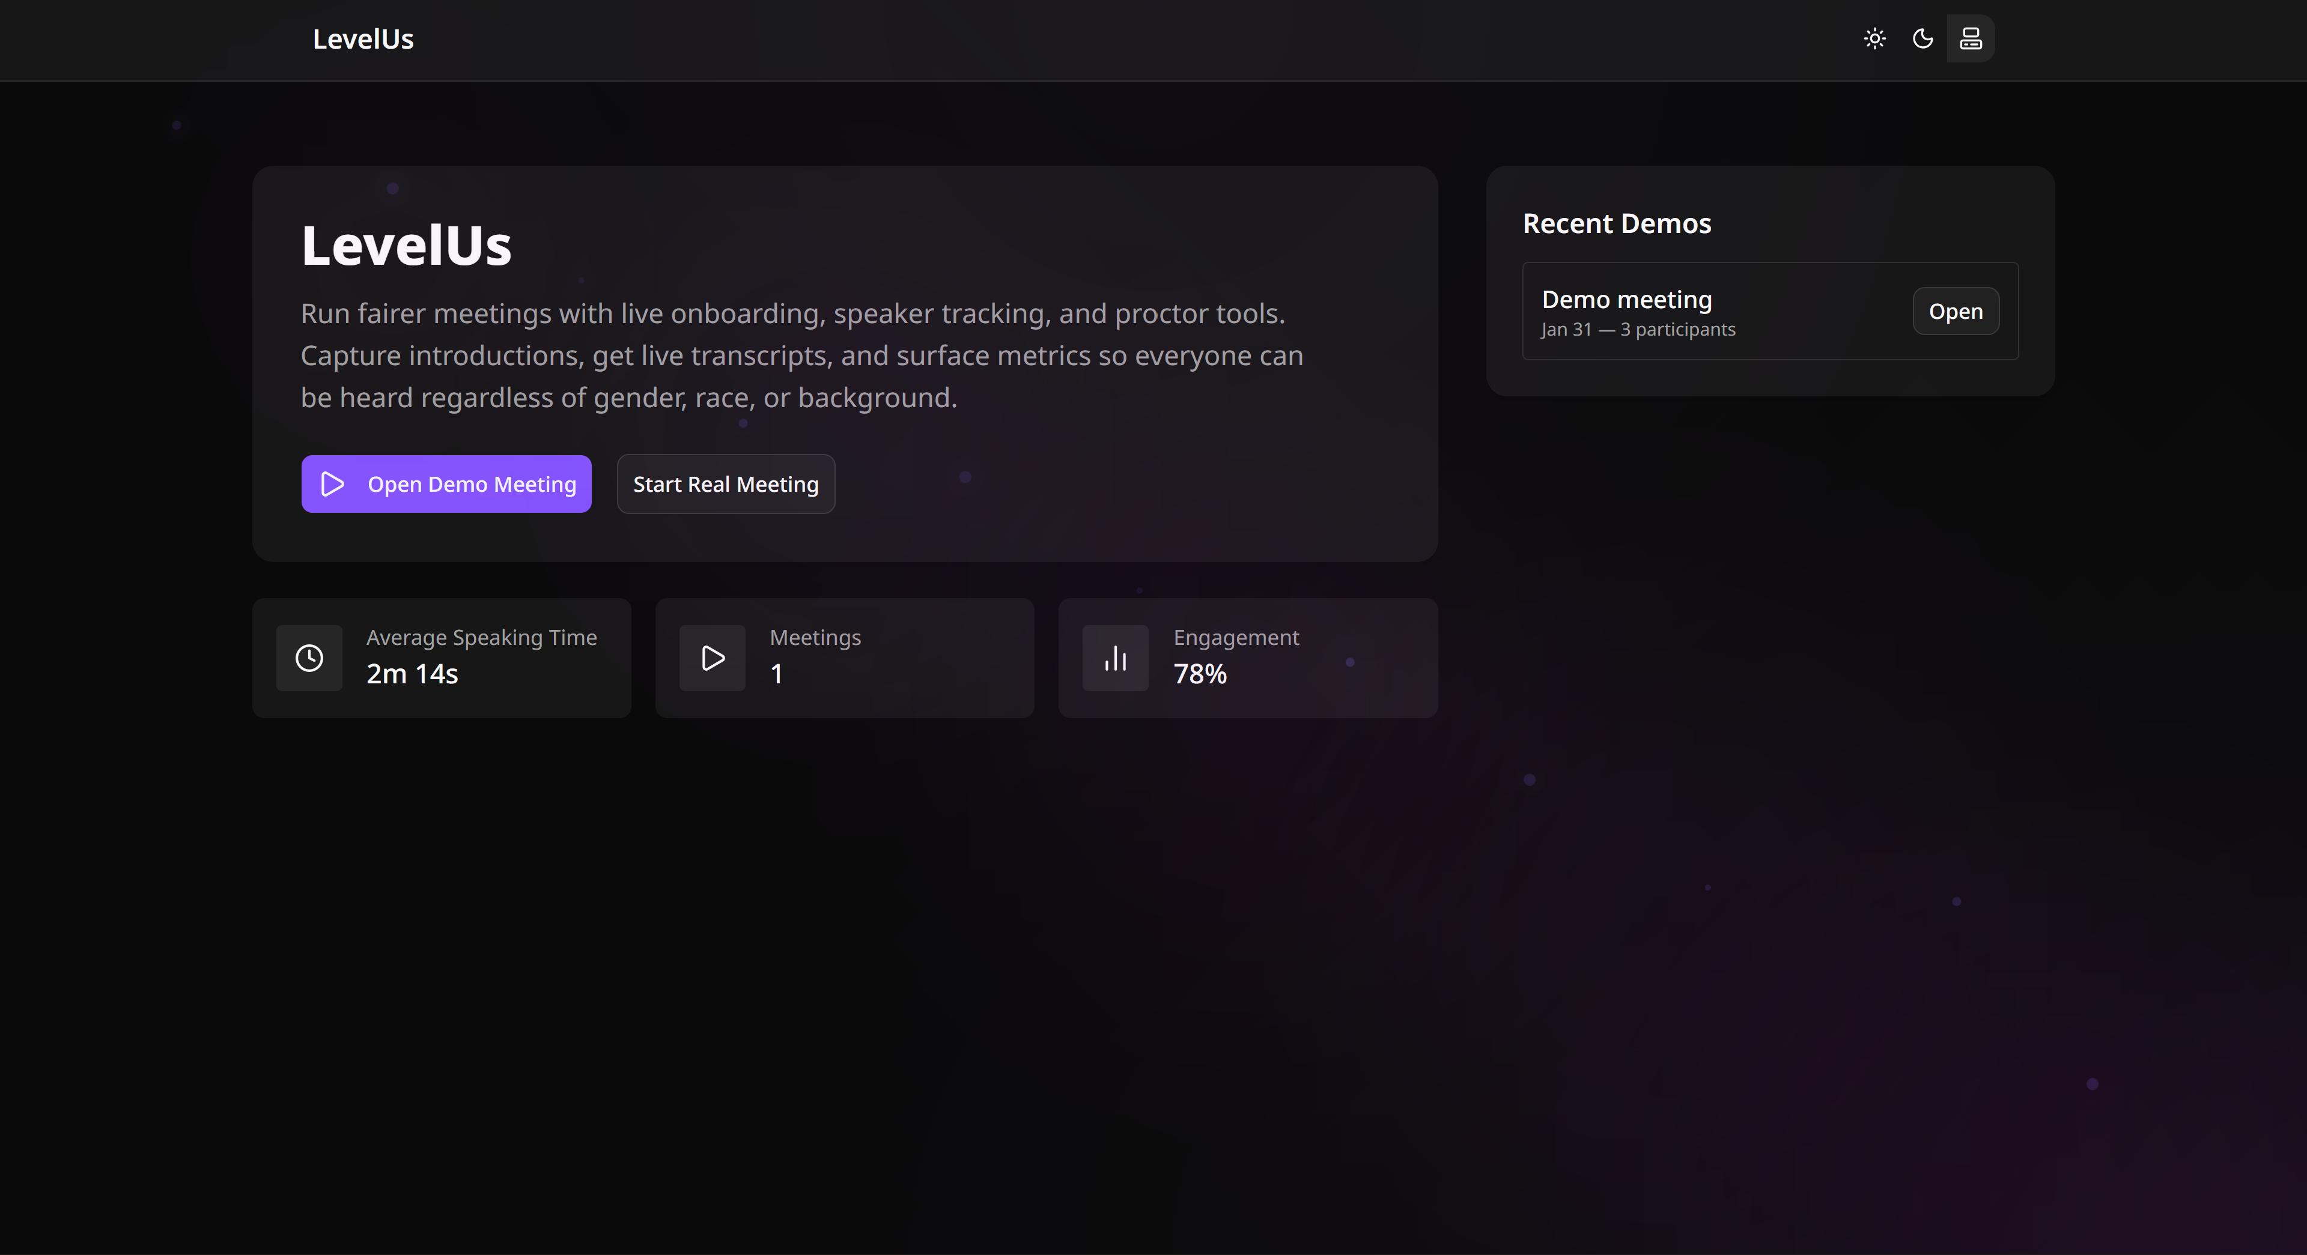Click play icon on Open Demo Meeting

(332, 484)
